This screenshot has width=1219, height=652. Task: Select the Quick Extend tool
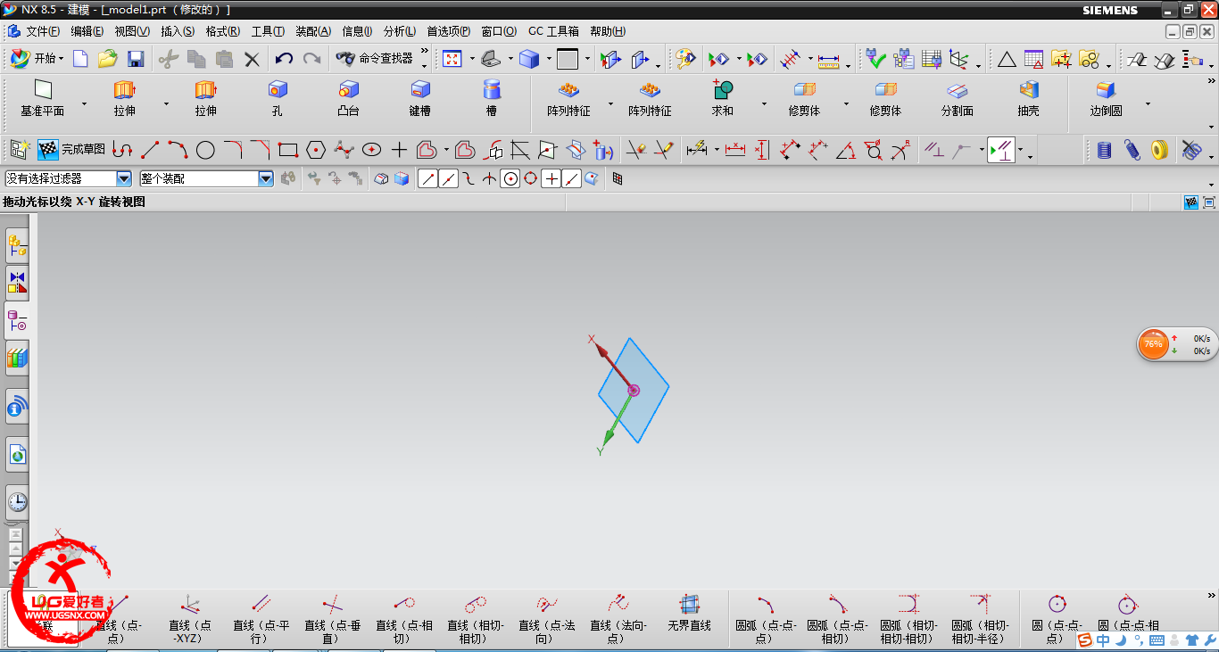tap(664, 150)
